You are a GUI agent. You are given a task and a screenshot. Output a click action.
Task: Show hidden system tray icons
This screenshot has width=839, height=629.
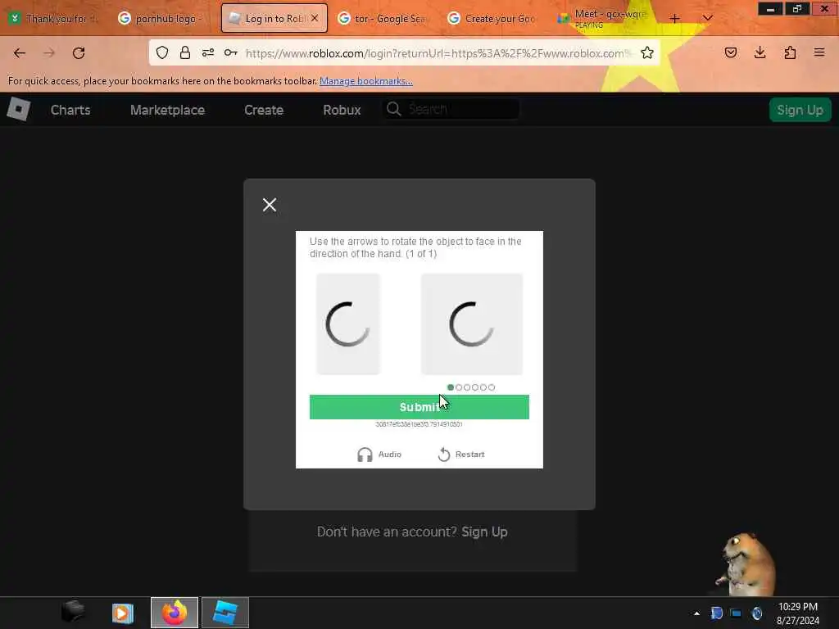click(x=696, y=613)
